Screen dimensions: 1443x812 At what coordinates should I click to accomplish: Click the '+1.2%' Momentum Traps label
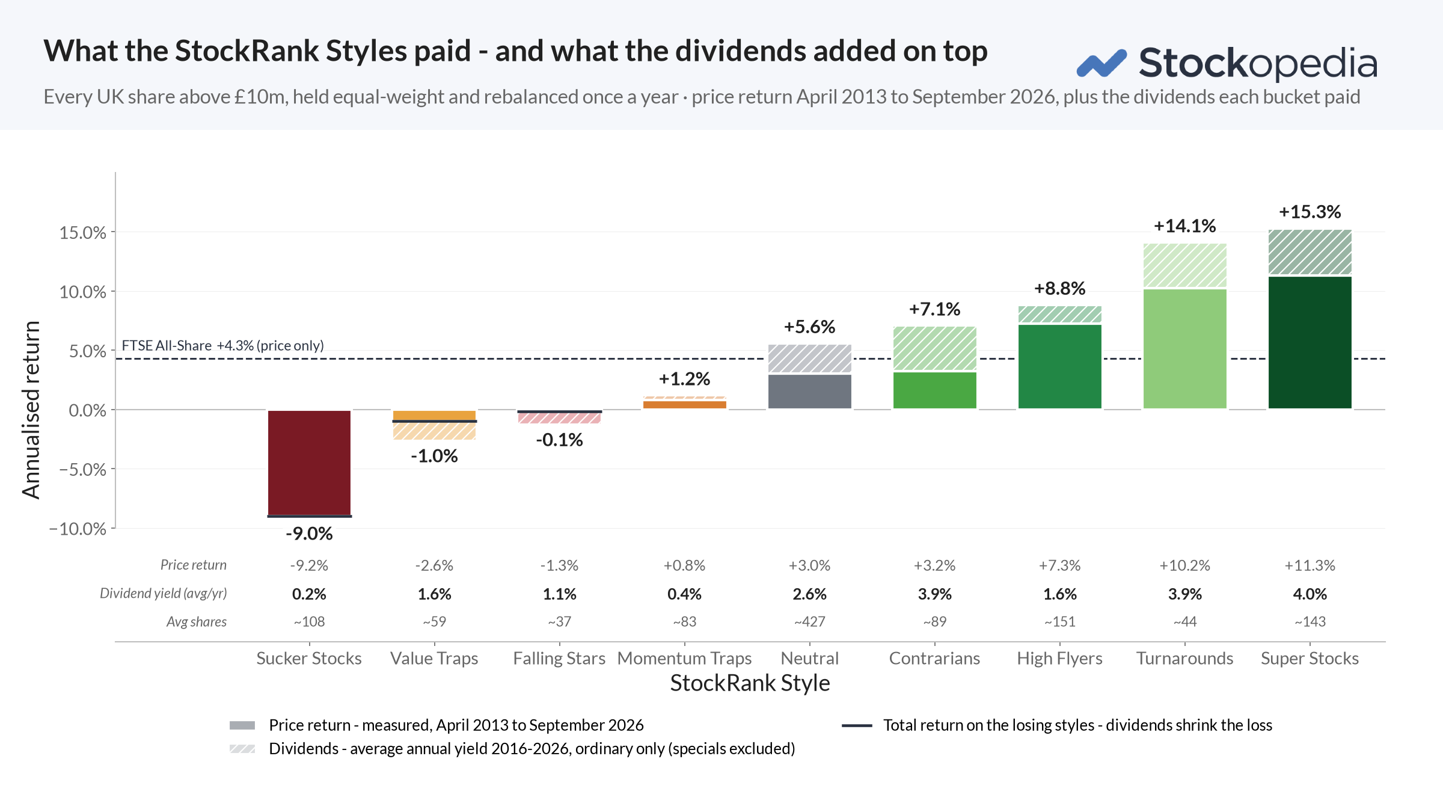(x=685, y=379)
